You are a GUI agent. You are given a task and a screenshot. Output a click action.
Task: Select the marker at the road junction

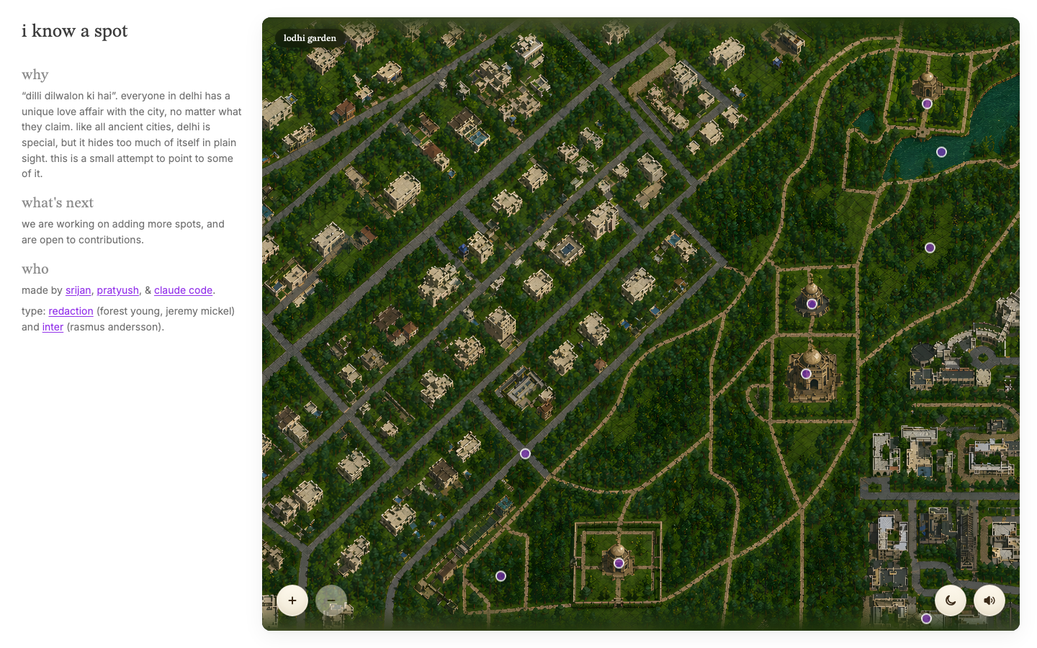click(x=525, y=454)
